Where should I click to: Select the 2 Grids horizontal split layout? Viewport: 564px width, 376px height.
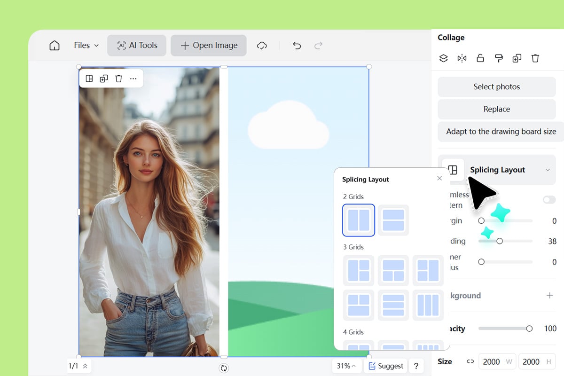[393, 220]
